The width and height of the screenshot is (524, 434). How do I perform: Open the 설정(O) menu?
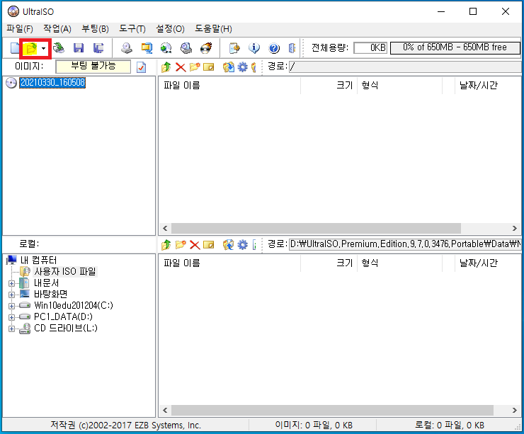[x=170, y=29]
